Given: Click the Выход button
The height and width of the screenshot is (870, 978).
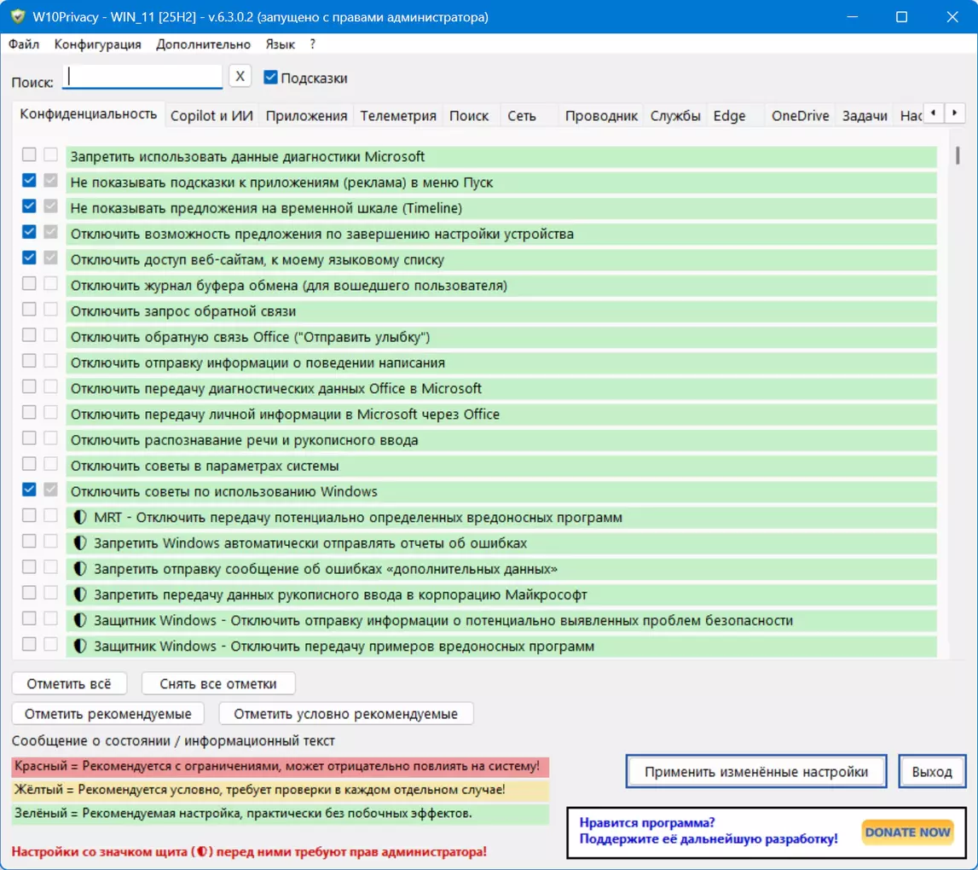Looking at the screenshot, I should tap(932, 771).
